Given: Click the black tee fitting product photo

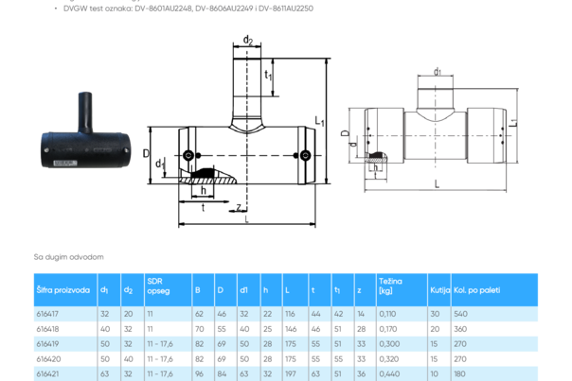Looking at the screenshot, I should pyautogui.click(x=85, y=130).
